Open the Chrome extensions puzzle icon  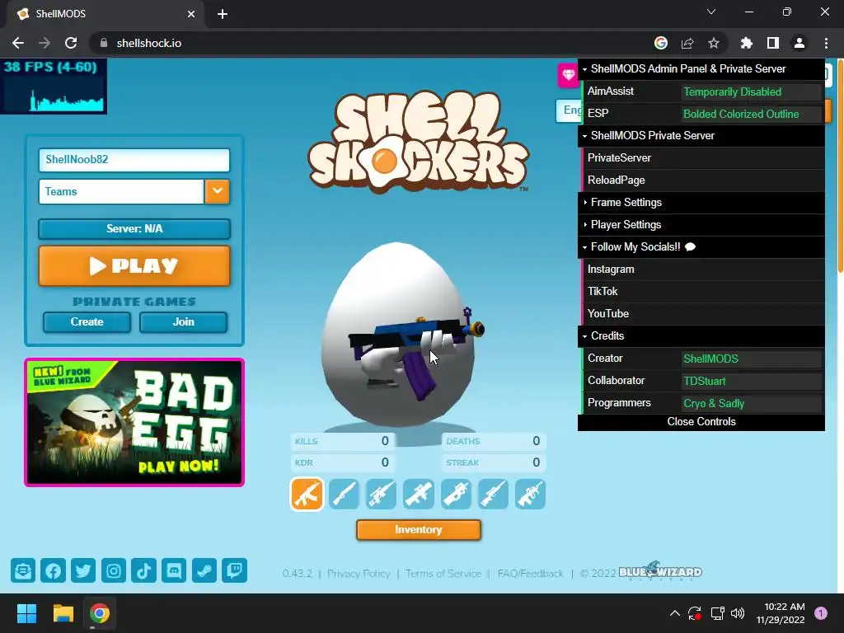pyautogui.click(x=746, y=43)
